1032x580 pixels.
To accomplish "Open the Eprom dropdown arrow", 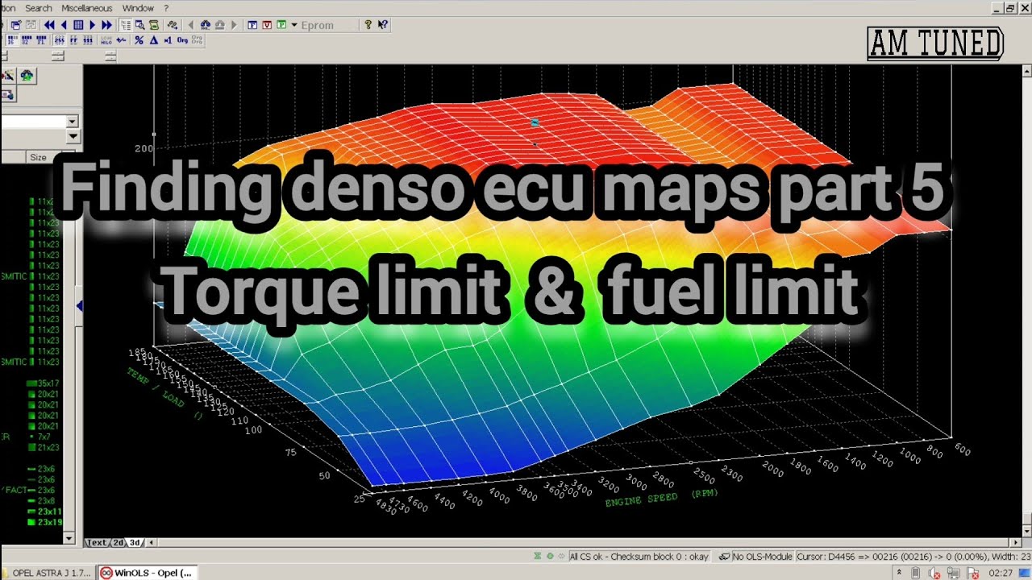I will pos(293,25).
